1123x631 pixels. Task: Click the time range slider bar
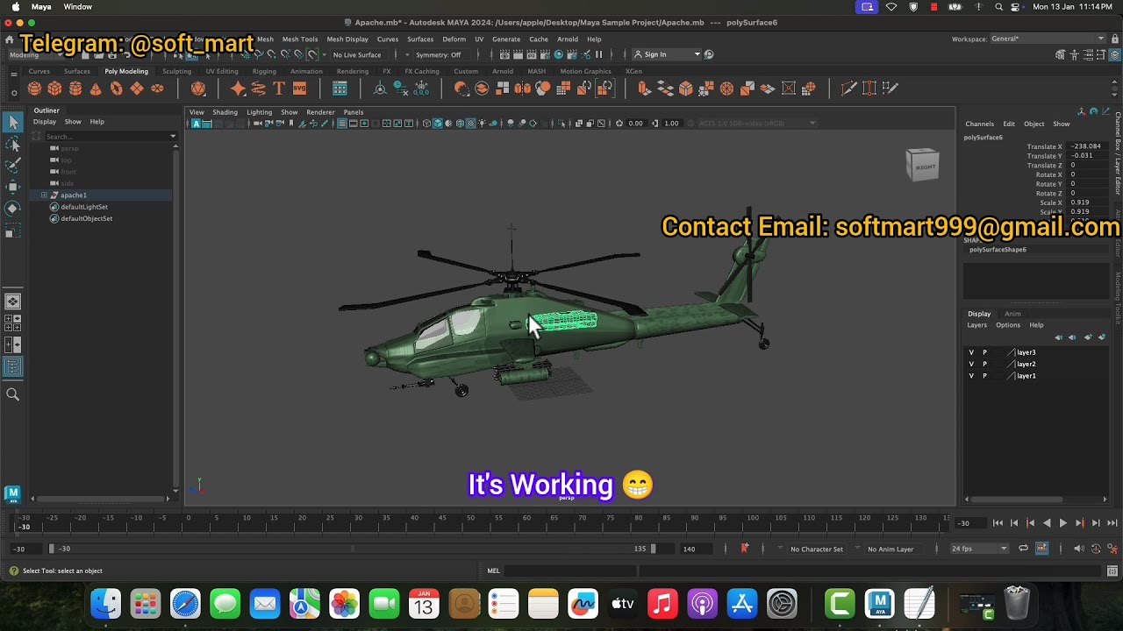352,549
